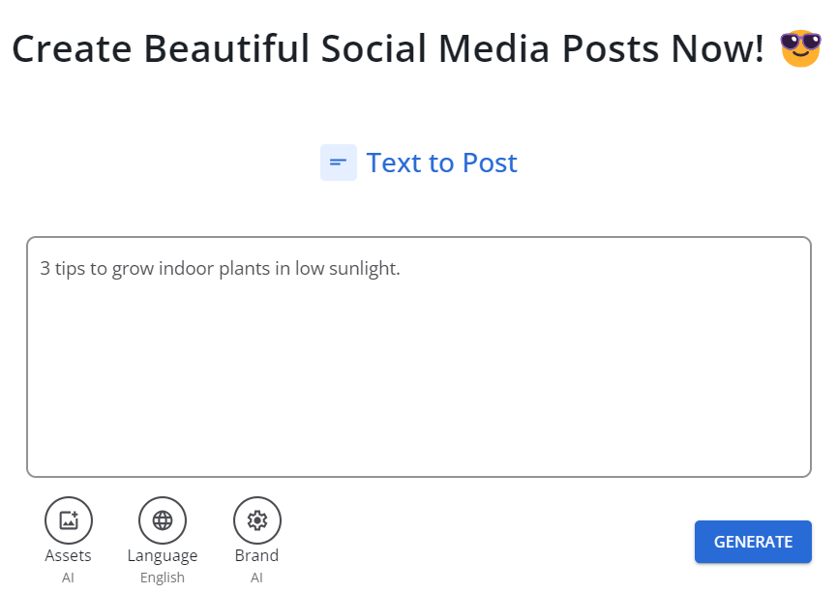Click the placeholder text about indoor plants
Image resolution: width=838 pixels, height=593 pixels.
pyautogui.click(x=220, y=268)
